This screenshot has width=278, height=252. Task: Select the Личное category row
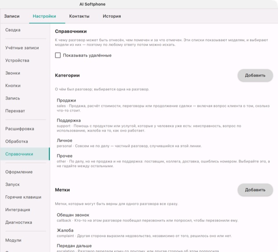coord(164,143)
